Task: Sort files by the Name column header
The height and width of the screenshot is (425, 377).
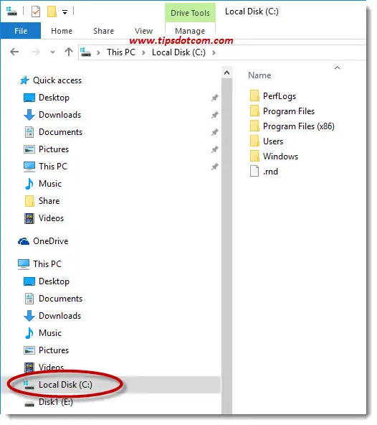Action: tap(259, 75)
